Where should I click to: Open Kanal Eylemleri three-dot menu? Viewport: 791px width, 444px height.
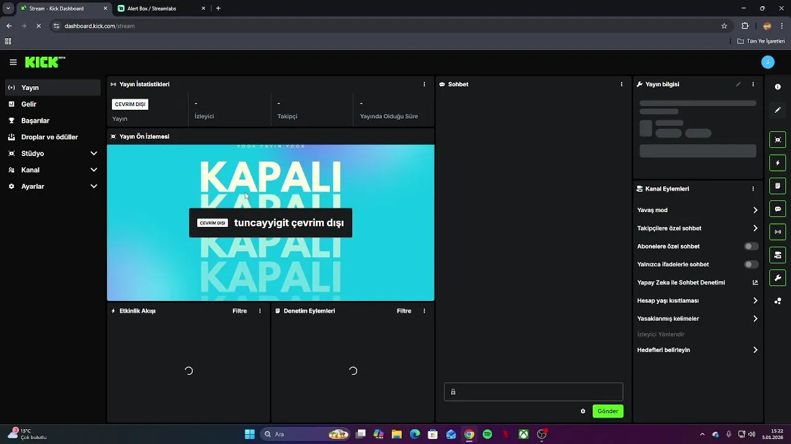[753, 189]
